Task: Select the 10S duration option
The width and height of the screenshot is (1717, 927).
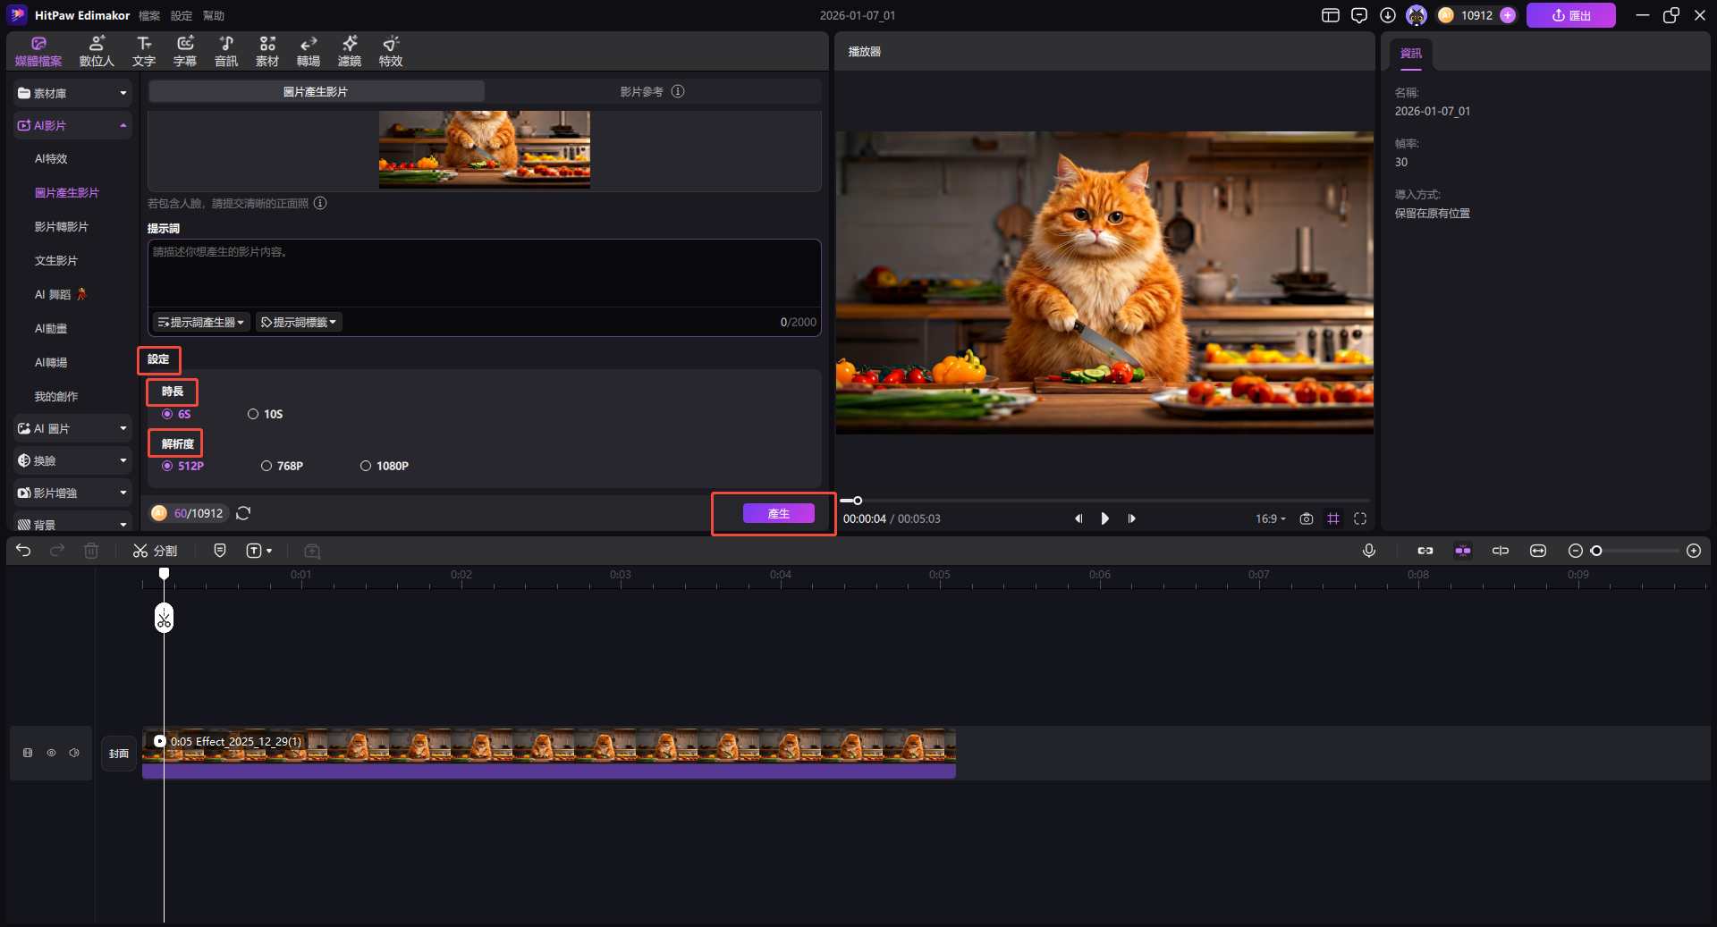Action: tap(254, 414)
